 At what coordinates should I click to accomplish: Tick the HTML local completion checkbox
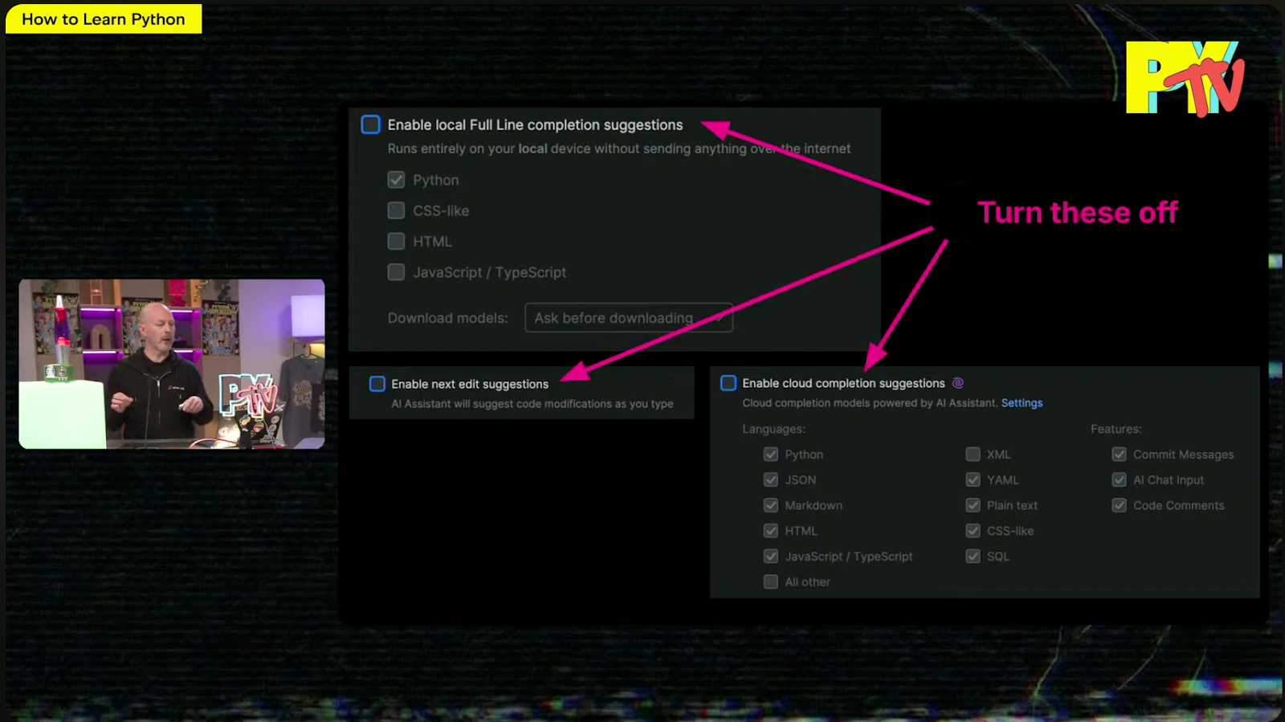(396, 242)
